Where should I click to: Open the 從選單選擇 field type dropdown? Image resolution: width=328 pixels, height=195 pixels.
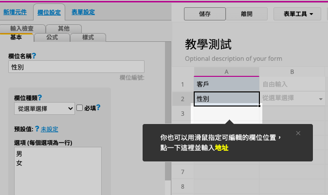click(x=44, y=108)
